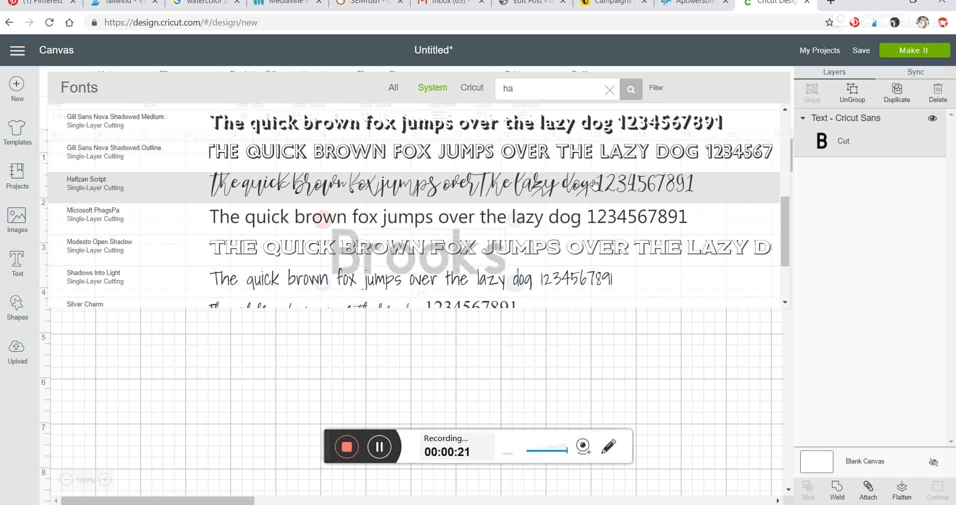The image size is (956, 505).
Task: Click the font list scroll down arrow
Action: (x=785, y=302)
